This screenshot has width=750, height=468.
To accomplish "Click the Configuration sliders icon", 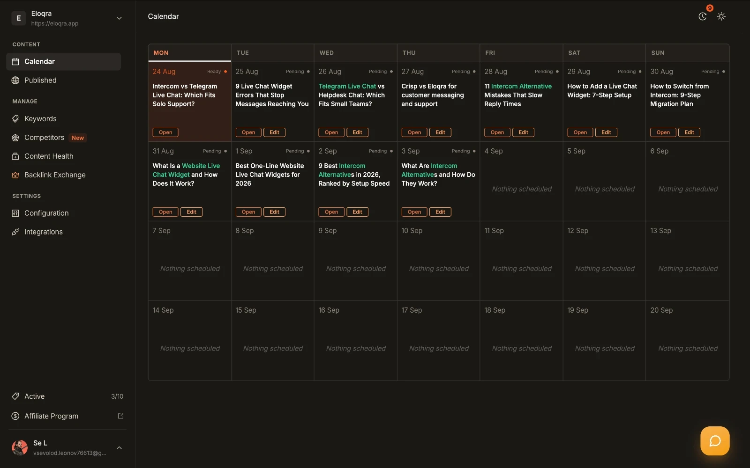I will coord(15,213).
